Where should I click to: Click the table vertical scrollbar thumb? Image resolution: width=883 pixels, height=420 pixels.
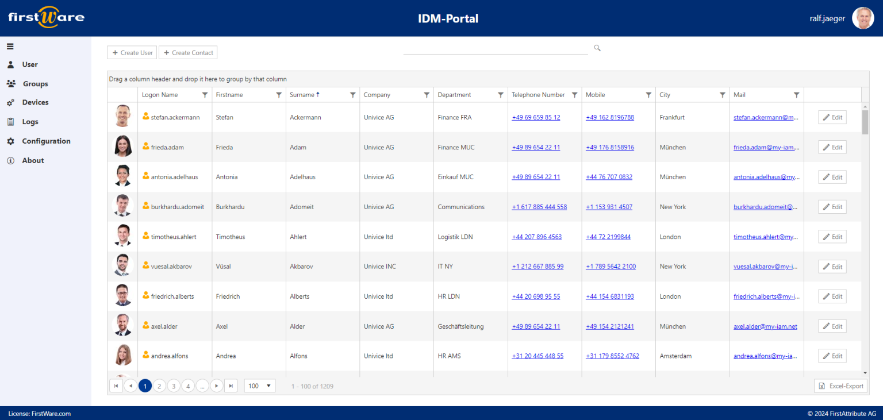coord(865,122)
